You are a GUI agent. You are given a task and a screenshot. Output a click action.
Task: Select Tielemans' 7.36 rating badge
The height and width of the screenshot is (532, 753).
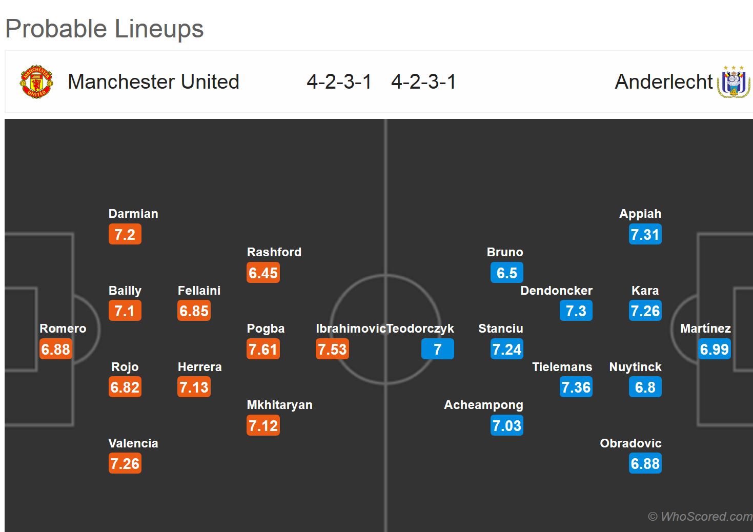coord(576,387)
